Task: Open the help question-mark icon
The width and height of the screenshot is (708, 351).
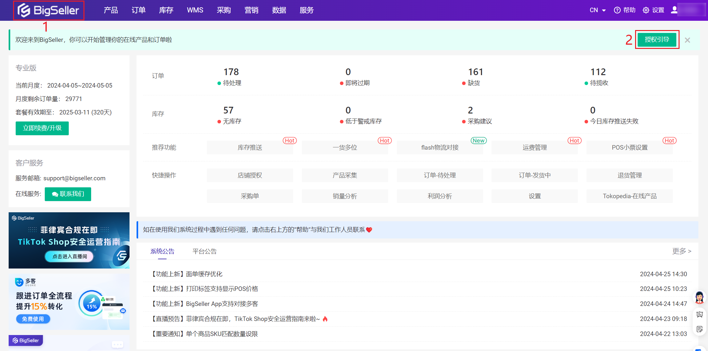Action: pyautogui.click(x=617, y=10)
